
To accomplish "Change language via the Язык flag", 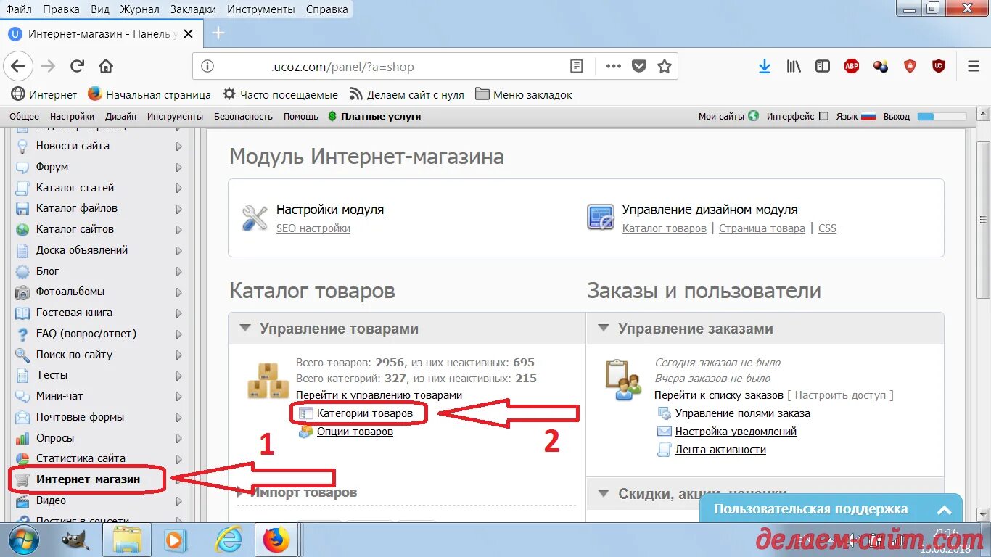I will (x=868, y=116).
